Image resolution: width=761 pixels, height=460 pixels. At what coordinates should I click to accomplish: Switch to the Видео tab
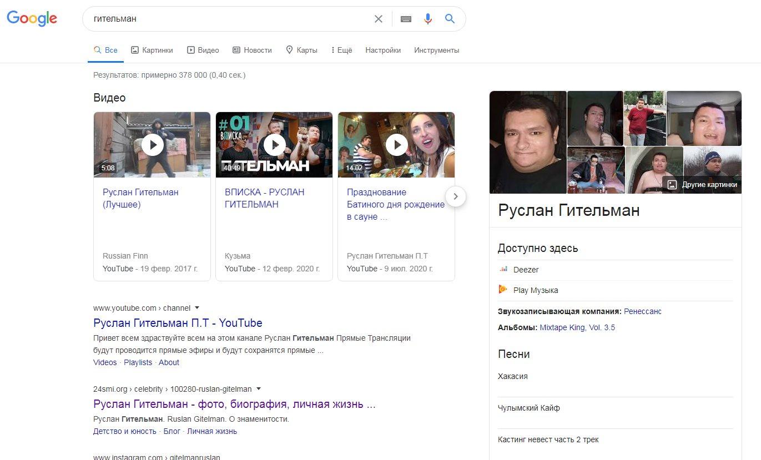coord(203,50)
